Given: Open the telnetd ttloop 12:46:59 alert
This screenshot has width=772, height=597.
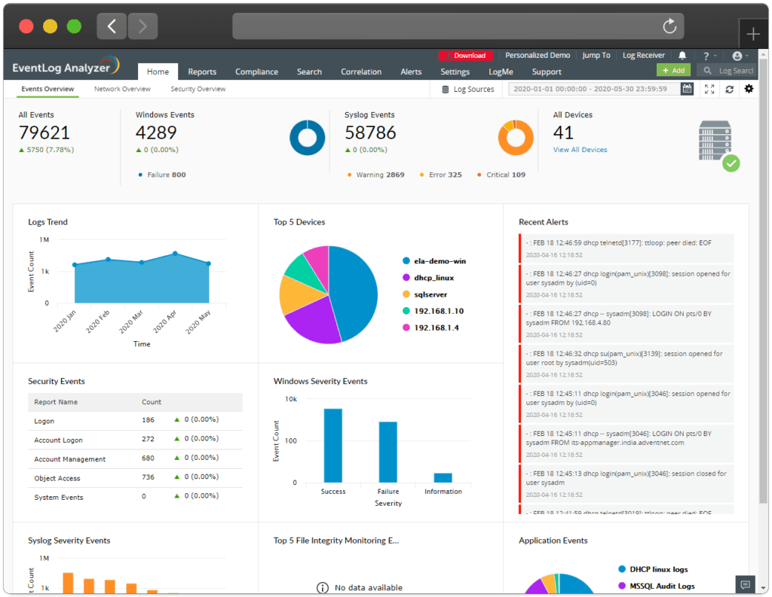Looking at the screenshot, I should point(626,248).
